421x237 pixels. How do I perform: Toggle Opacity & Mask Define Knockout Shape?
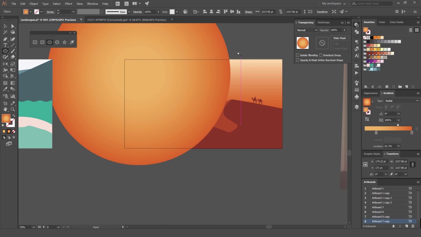[298, 60]
